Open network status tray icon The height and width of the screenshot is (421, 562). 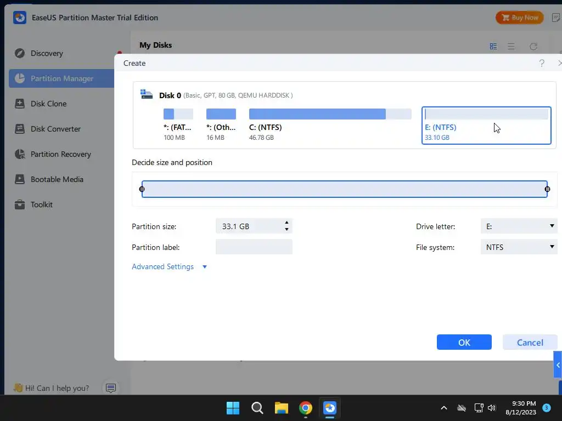479,408
